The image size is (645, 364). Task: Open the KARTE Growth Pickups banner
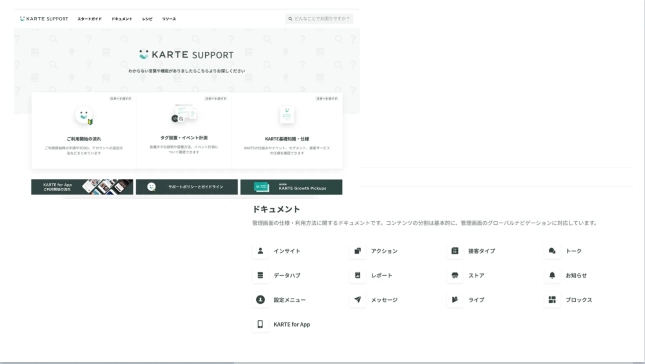pyautogui.click(x=291, y=187)
